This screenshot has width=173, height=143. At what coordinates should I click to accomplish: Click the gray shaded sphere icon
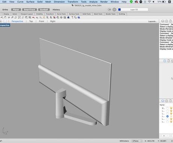point(61,17)
